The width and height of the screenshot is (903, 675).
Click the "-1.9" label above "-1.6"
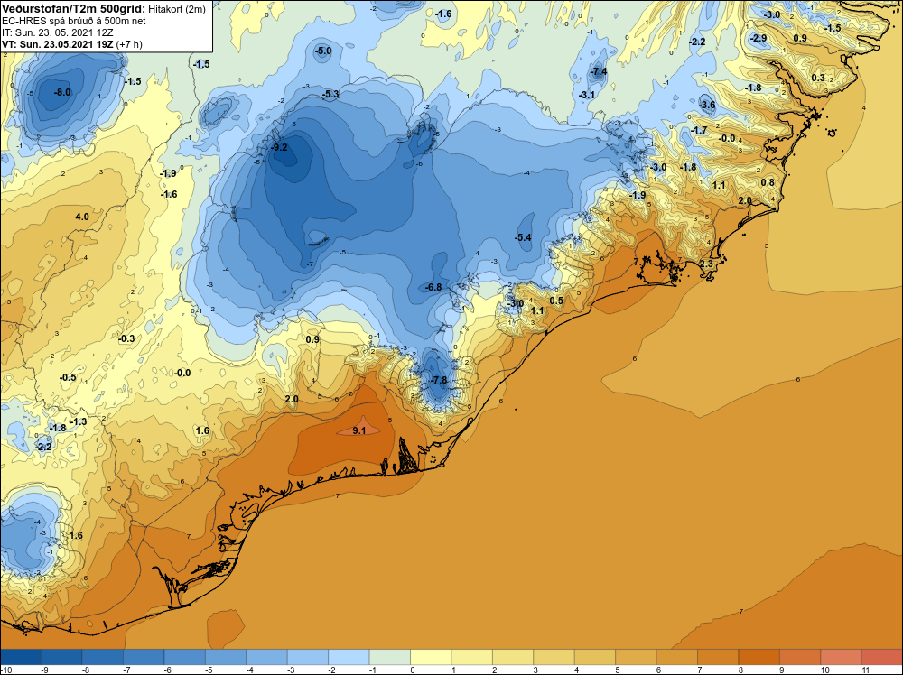point(168,173)
